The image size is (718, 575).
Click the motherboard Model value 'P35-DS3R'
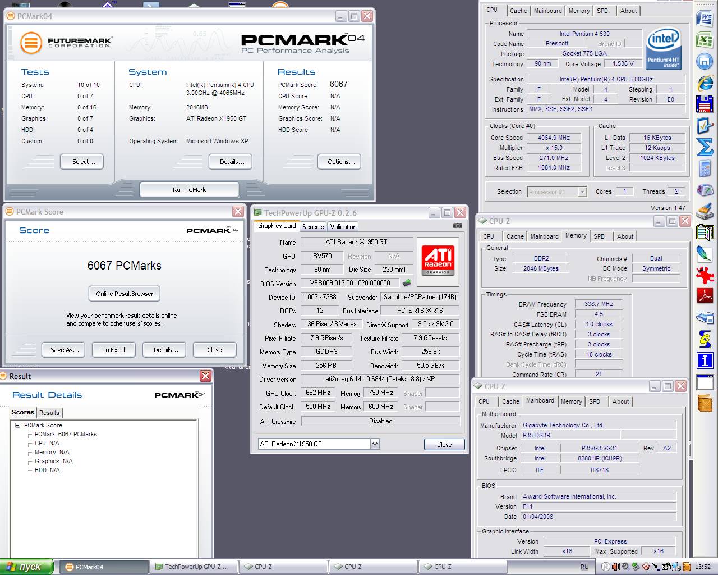(x=570, y=435)
